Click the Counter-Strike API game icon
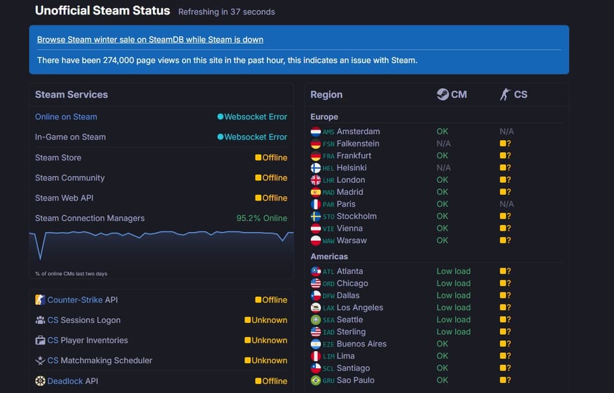 (40, 300)
